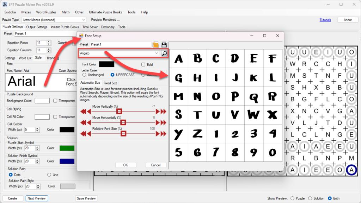Open preset folder icon in Font Setup
Screen dimensions: 361x203
pos(155,45)
